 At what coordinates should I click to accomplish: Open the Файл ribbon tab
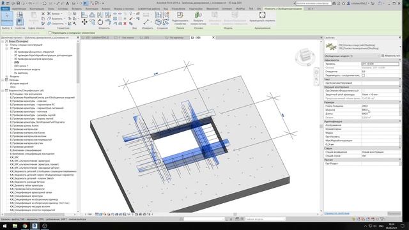5,8
